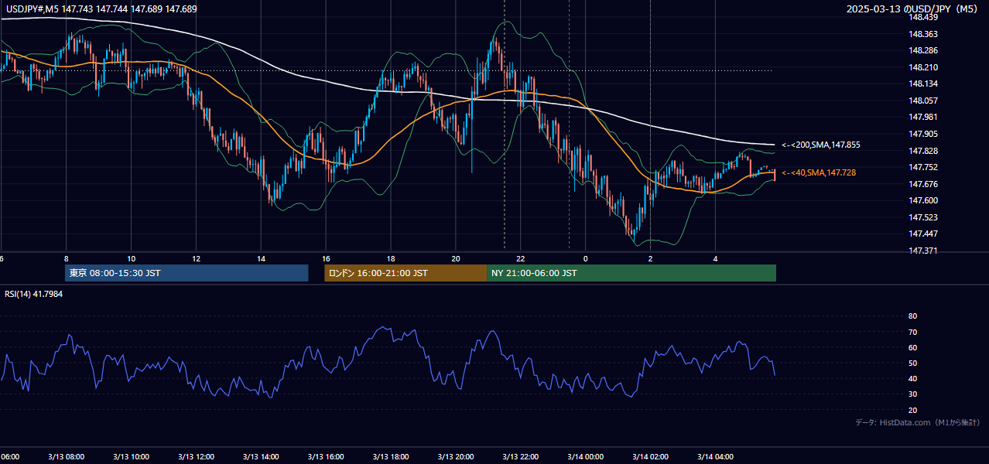Click price axis value 147.828
The width and height of the screenshot is (989, 464).
point(925,151)
